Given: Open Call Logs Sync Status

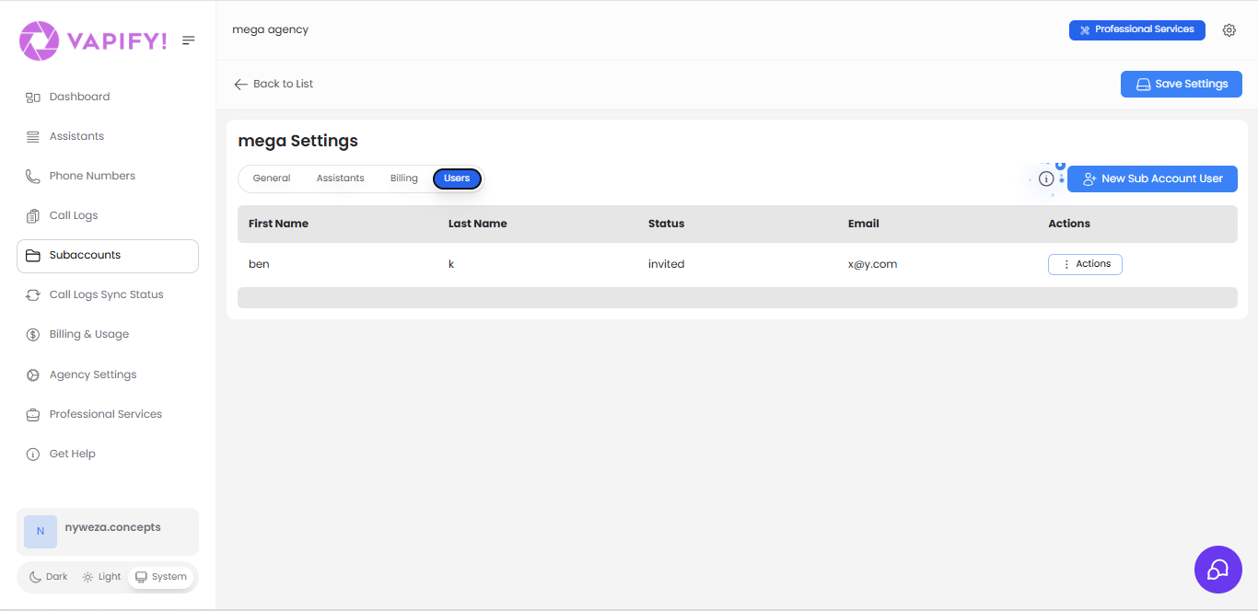Looking at the screenshot, I should [x=107, y=294].
